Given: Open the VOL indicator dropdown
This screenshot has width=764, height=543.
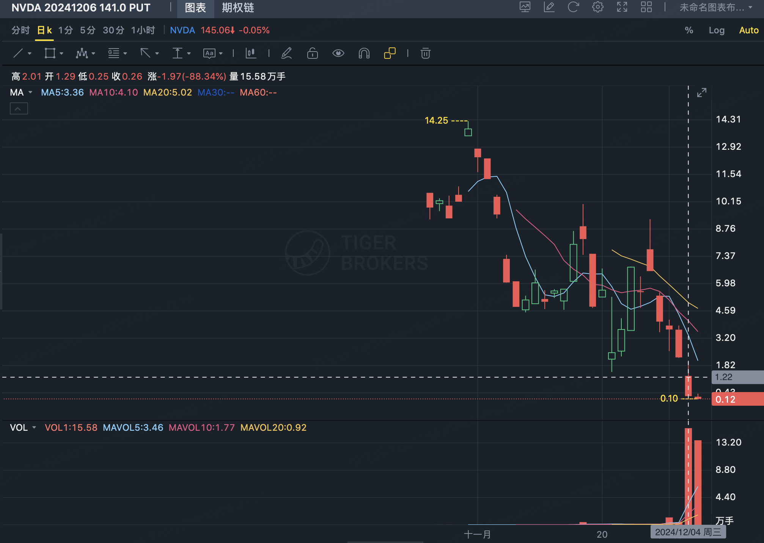Looking at the screenshot, I should pyautogui.click(x=34, y=428).
